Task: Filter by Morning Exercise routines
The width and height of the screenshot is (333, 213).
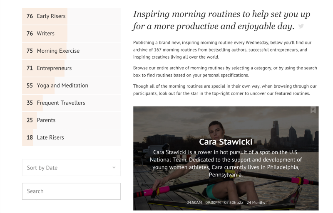Action: pos(58,51)
